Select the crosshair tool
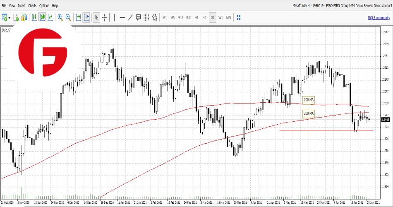393x207 pixels. pos(105,17)
